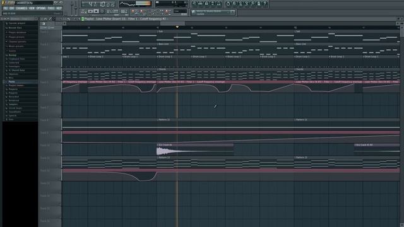Open the HELP menu

click(59, 8)
